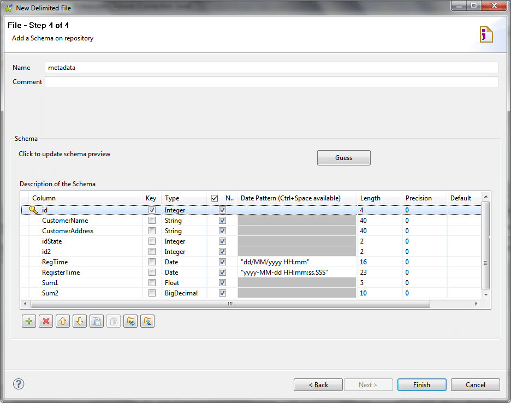Toggle the Nullable checkbox for Sum1 row

(222, 283)
